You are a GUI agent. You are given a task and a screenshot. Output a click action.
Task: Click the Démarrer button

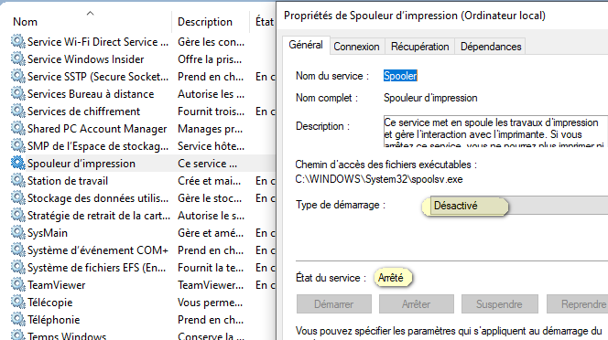pyautogui.click(x=334, y=304)
